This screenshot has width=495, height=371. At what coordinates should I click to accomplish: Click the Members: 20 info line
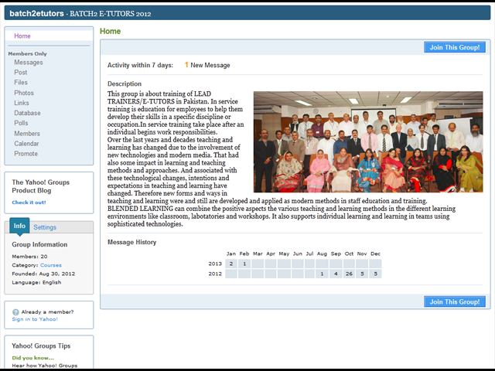click(29, 257)
